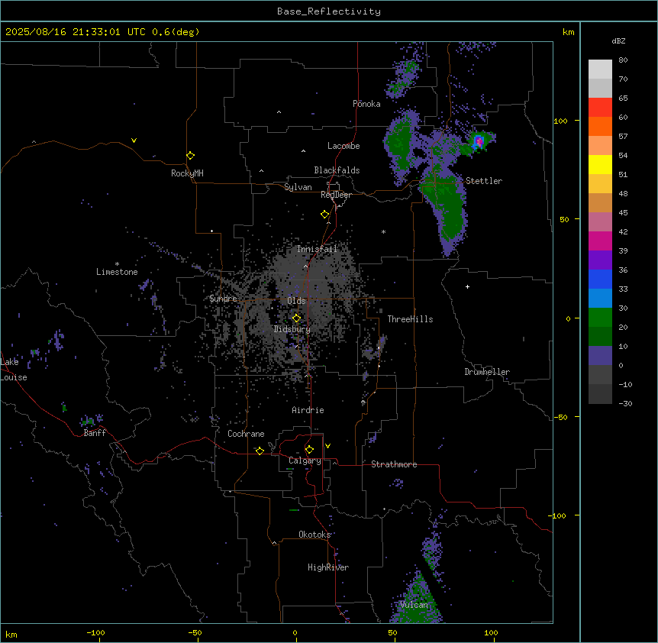Click the Stettler city label
Screen dimensions: 658x643
click(484, 181)
